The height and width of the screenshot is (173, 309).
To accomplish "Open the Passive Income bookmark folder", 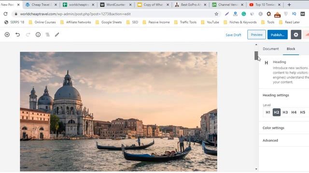I will point(156,22).
